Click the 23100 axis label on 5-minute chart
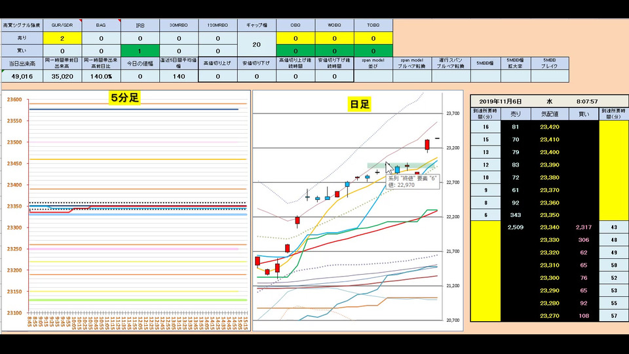This screenshot has width=629, height=354. 14,313
